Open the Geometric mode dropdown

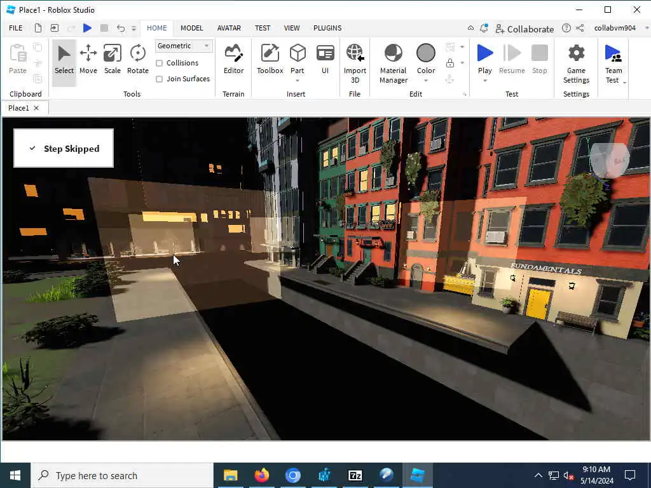tap(184, 46)
